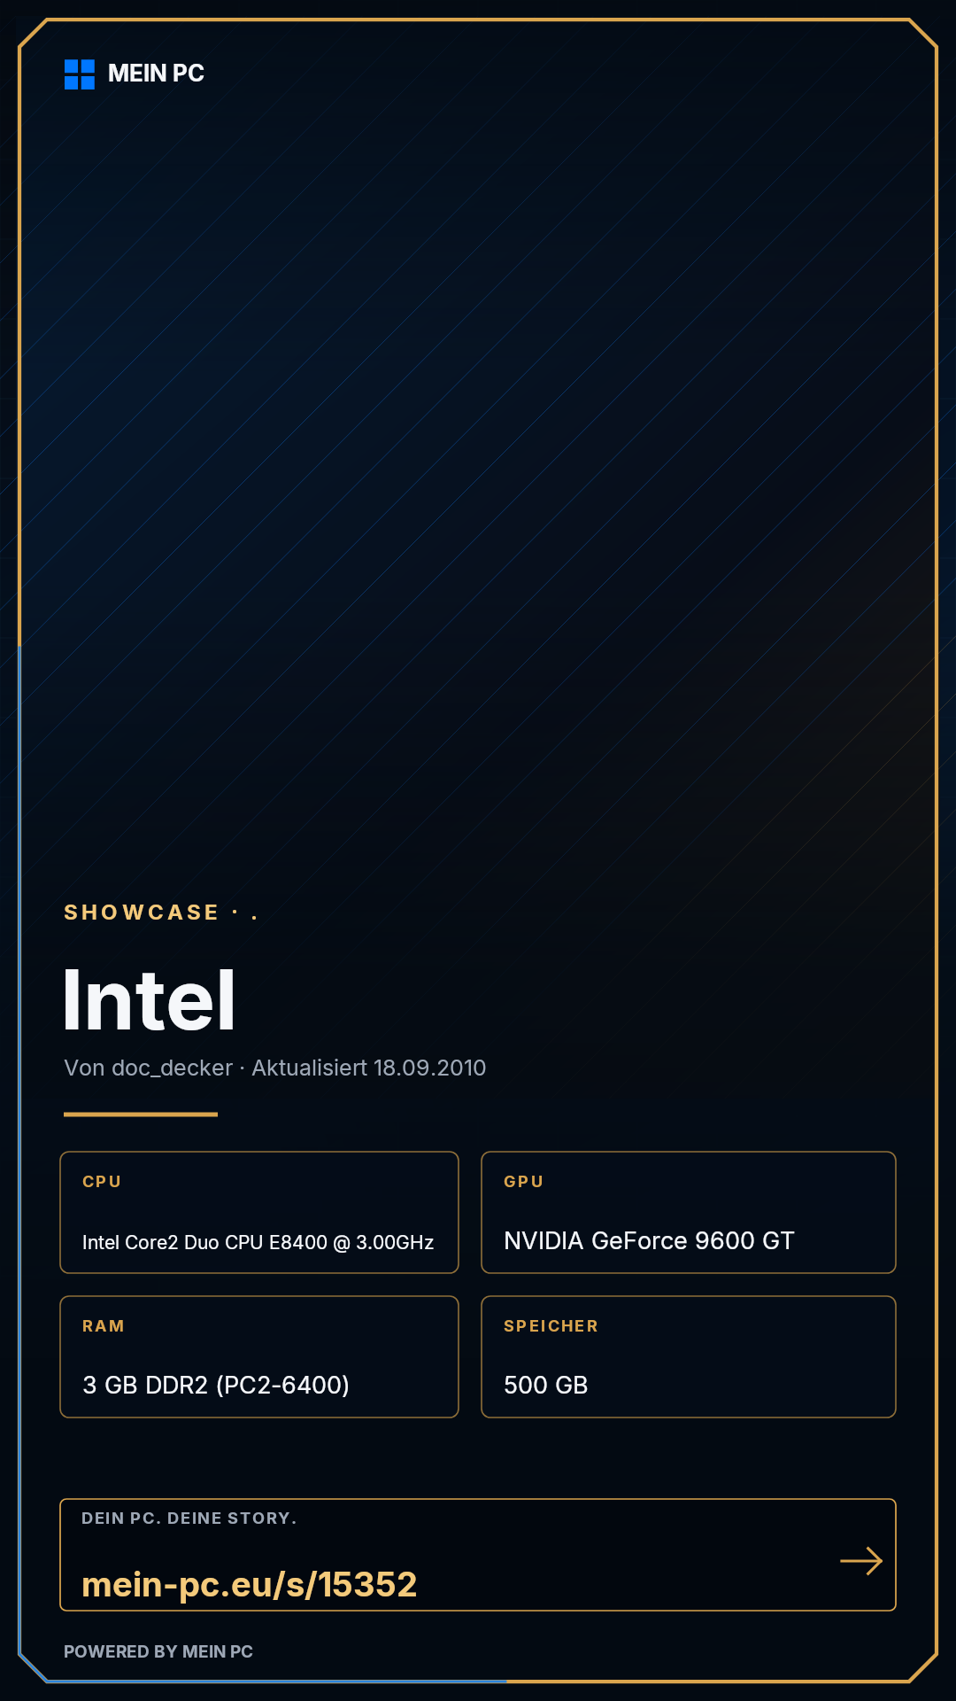The width and height of the screenshot is (956, 1701).
Task: Click author line 'Von doc_decker'
Action: pyautogui.click(x=148, y=1068)
